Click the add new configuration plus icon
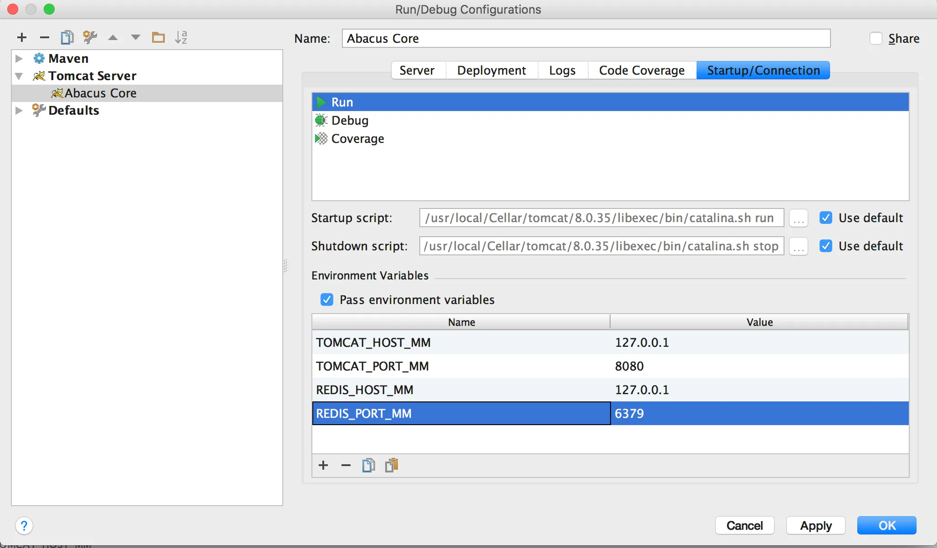The height and width of the screenshot is (548, 937). (x=22, y=37)
